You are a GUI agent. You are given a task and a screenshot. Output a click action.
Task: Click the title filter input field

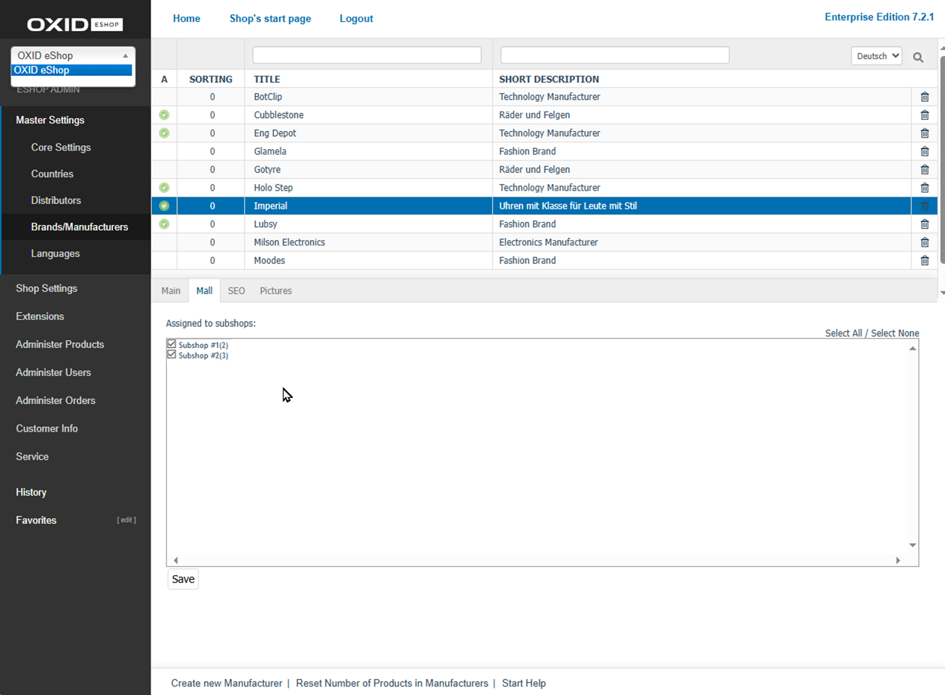(x=367, y=55)
